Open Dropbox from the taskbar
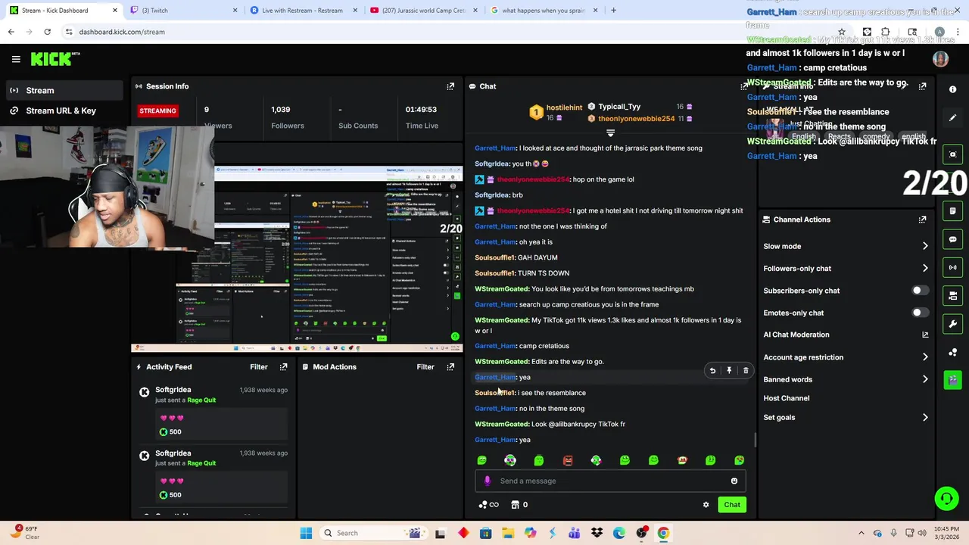The image size is (969, 545). tap(597, 533)
